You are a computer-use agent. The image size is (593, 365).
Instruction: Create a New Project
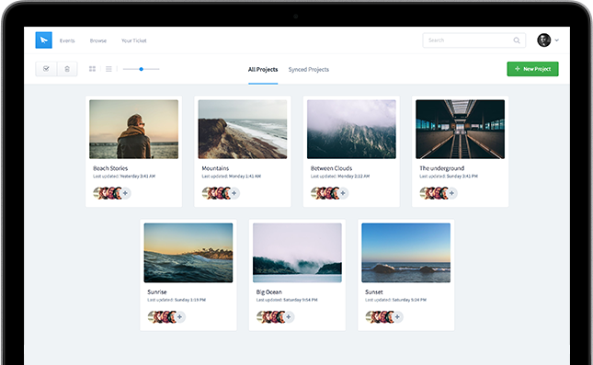(x=532, y=69)
